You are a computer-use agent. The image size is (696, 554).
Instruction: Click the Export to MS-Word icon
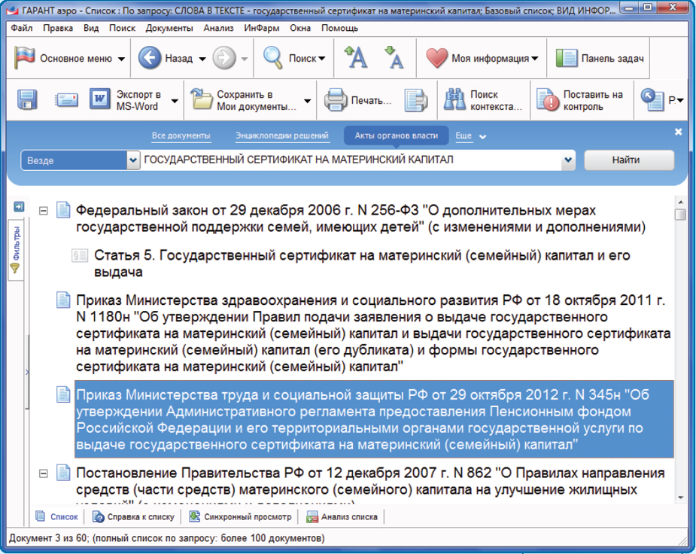tap(99, 100)
